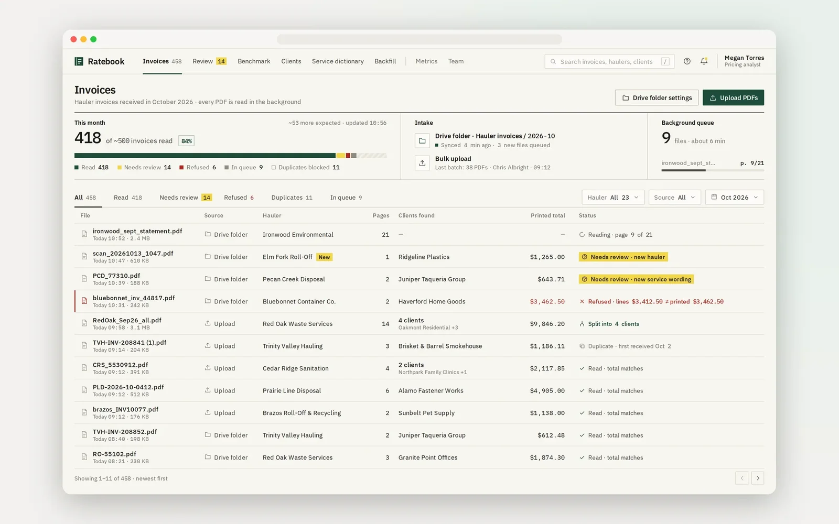Open the Hauler All 23 dropdown

pos(613,198)
